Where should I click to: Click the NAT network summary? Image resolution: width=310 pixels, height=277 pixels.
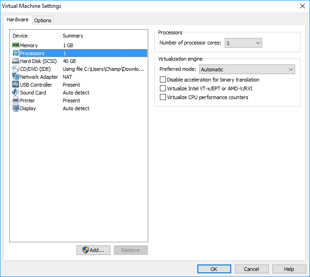click(x=67, y=77)
